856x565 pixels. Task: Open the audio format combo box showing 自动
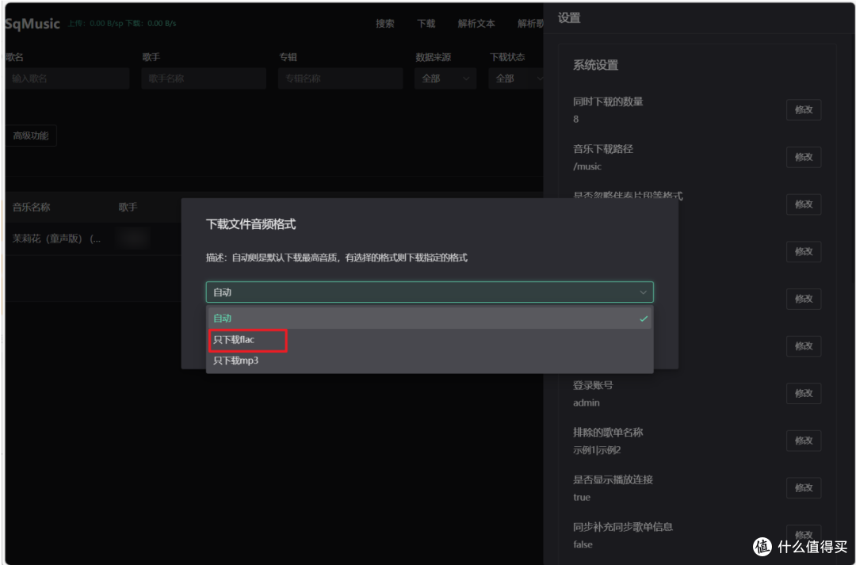tap(430, 292)
